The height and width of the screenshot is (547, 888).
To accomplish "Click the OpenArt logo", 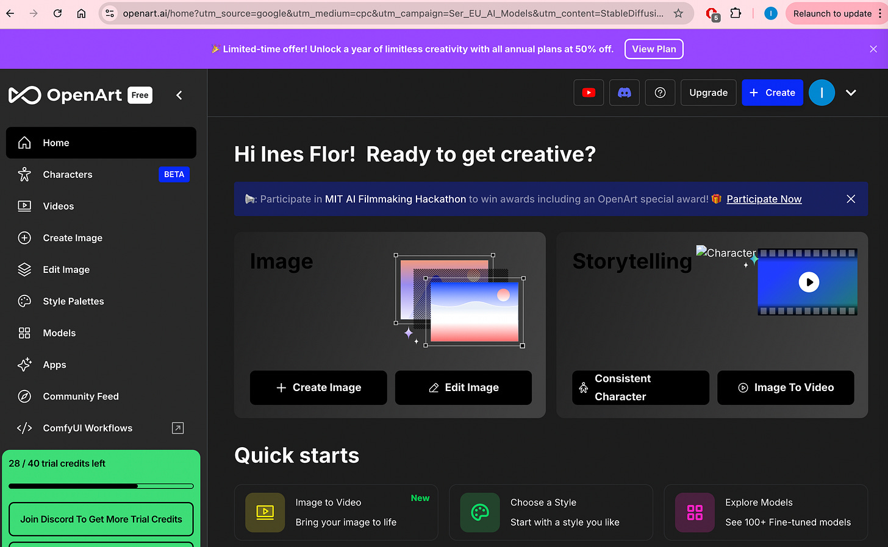I will [65, 95].
